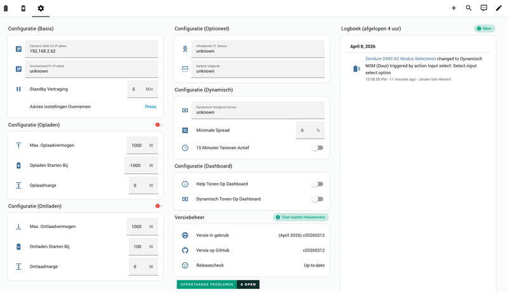Click percent icon beside Minimale Spread

click(185, 130)
